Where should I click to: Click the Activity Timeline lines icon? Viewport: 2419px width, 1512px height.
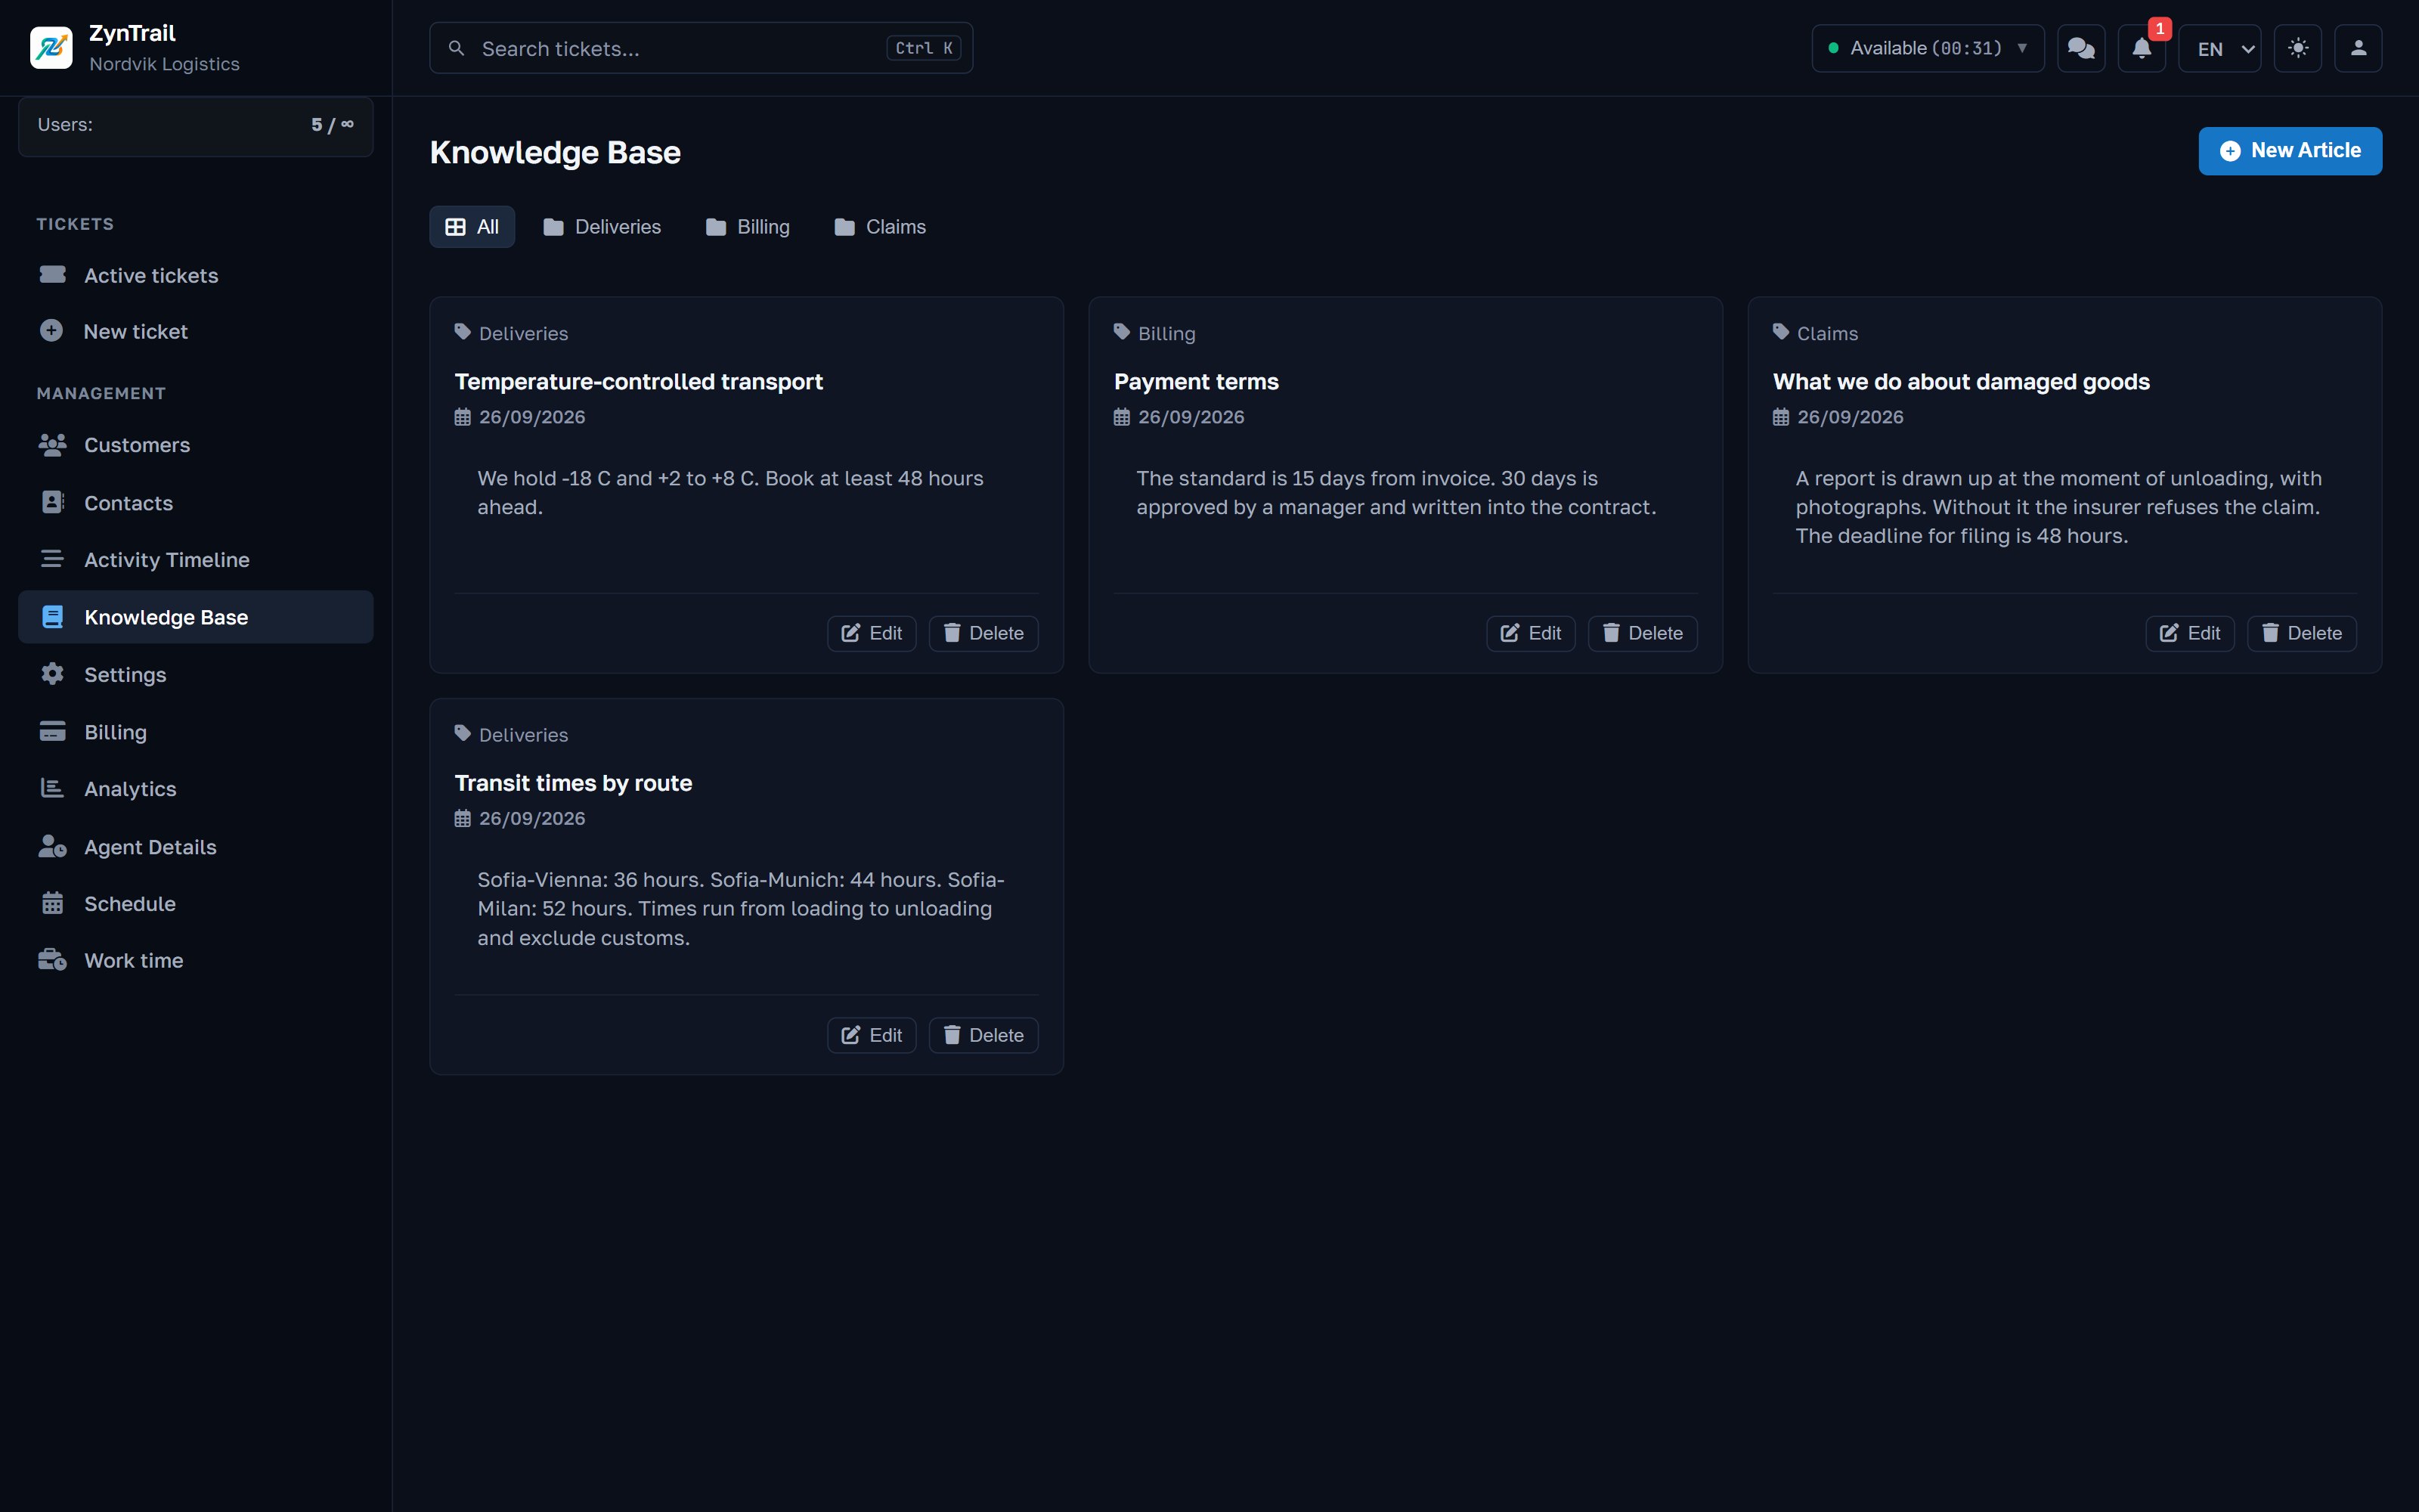(x=52, y=559)
